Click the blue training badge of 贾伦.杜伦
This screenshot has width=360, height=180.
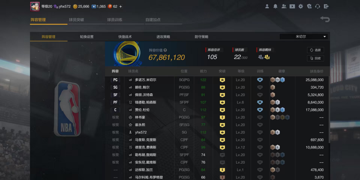click(x=260, y=110)
